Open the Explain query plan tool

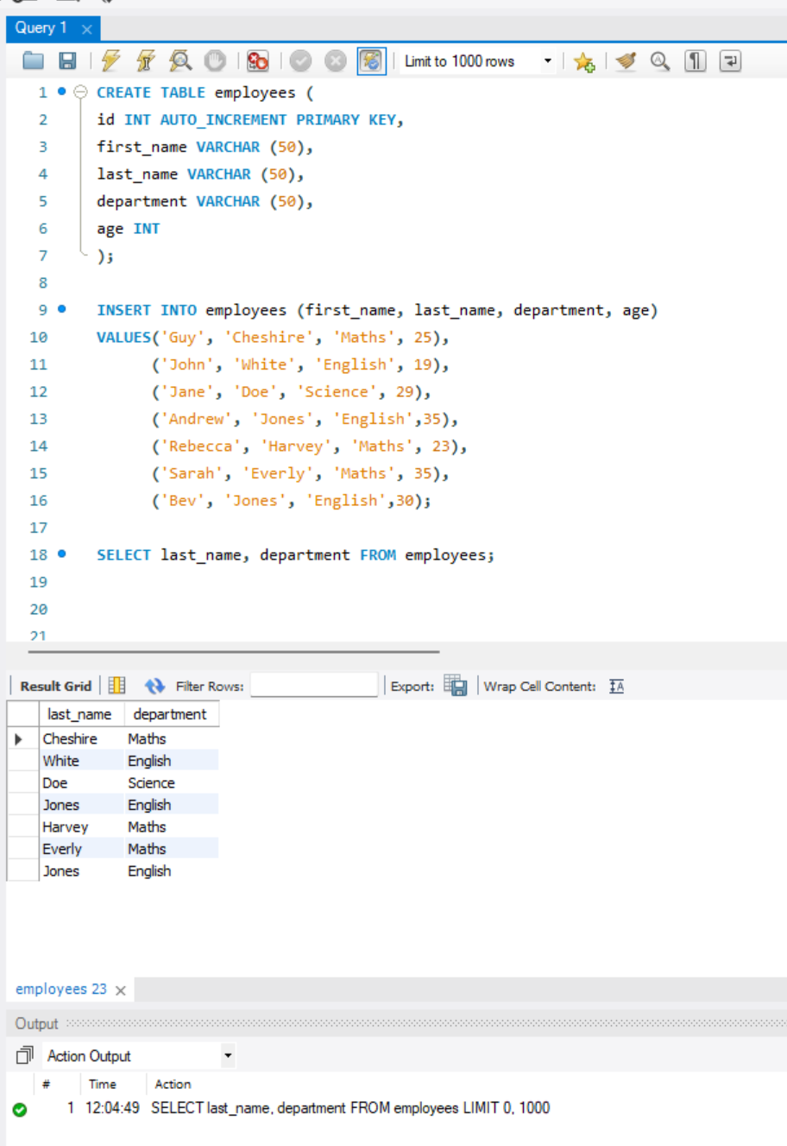tap(181, 60)
